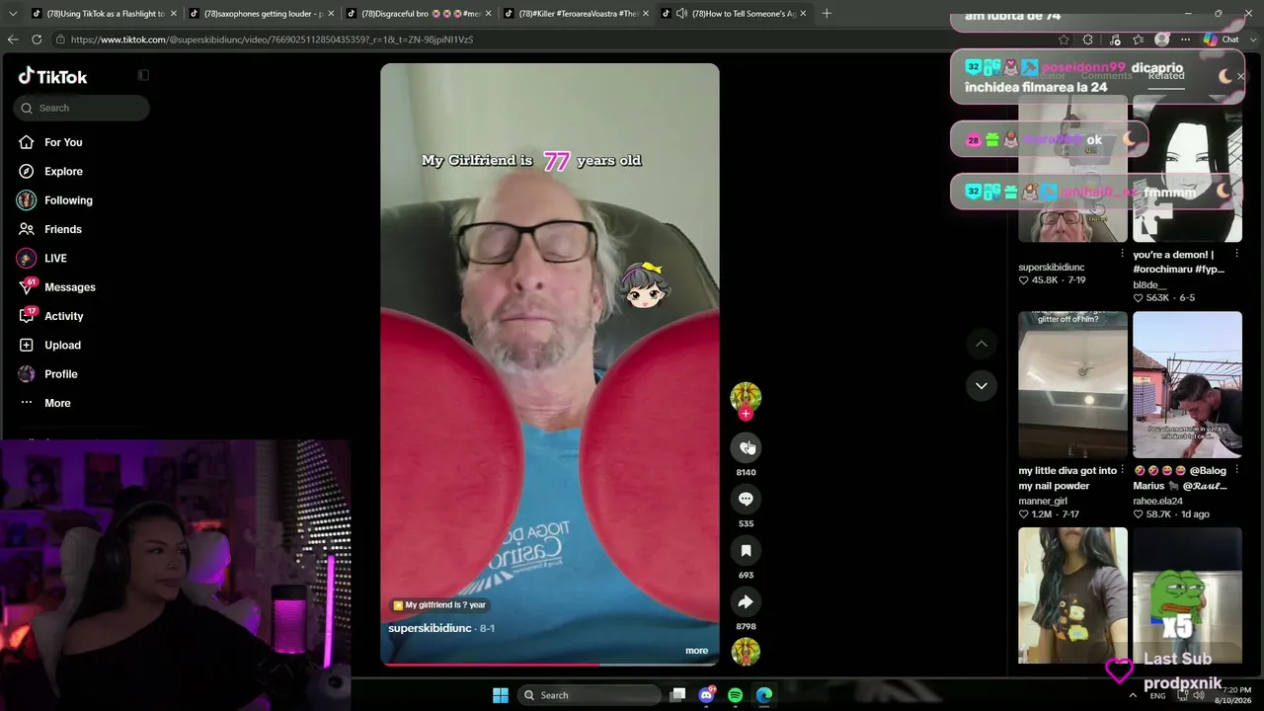Open the orochimaru demon video thumbnail

point(1187,169)
